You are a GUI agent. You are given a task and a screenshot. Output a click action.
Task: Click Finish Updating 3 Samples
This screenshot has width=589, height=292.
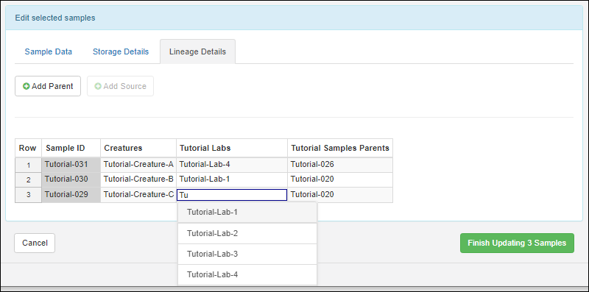pyautogui.click(x=517, y=243)
